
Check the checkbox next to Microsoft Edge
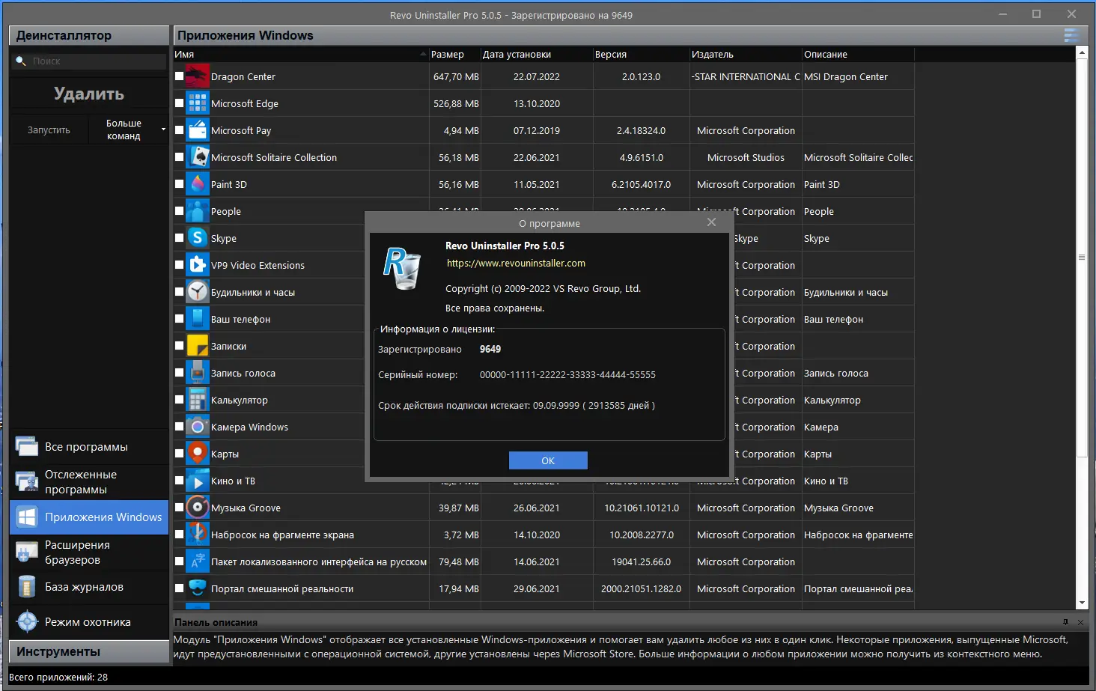(178, 103)
